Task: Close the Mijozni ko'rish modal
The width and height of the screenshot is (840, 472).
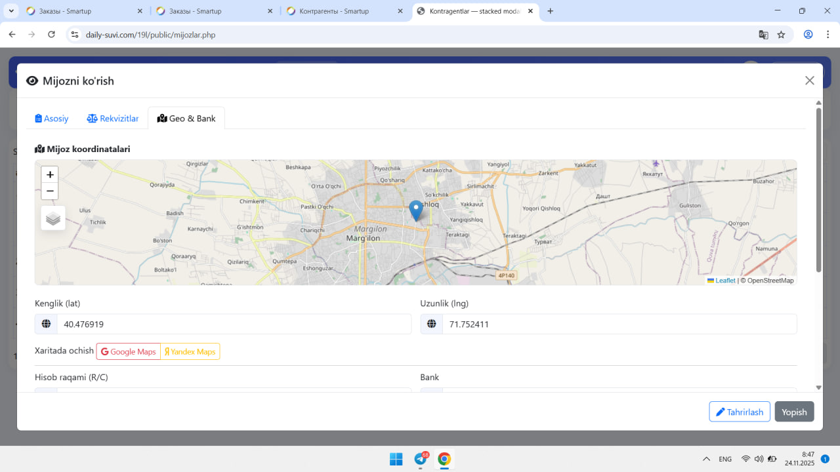Action: click(809, 81)
